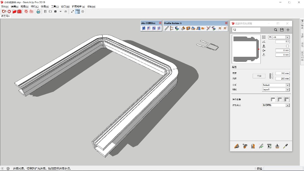The height and width of the screenshot is (171, 304).
Task: Select the Profile Builder assembly tool icon
Action: pos(172,28)
